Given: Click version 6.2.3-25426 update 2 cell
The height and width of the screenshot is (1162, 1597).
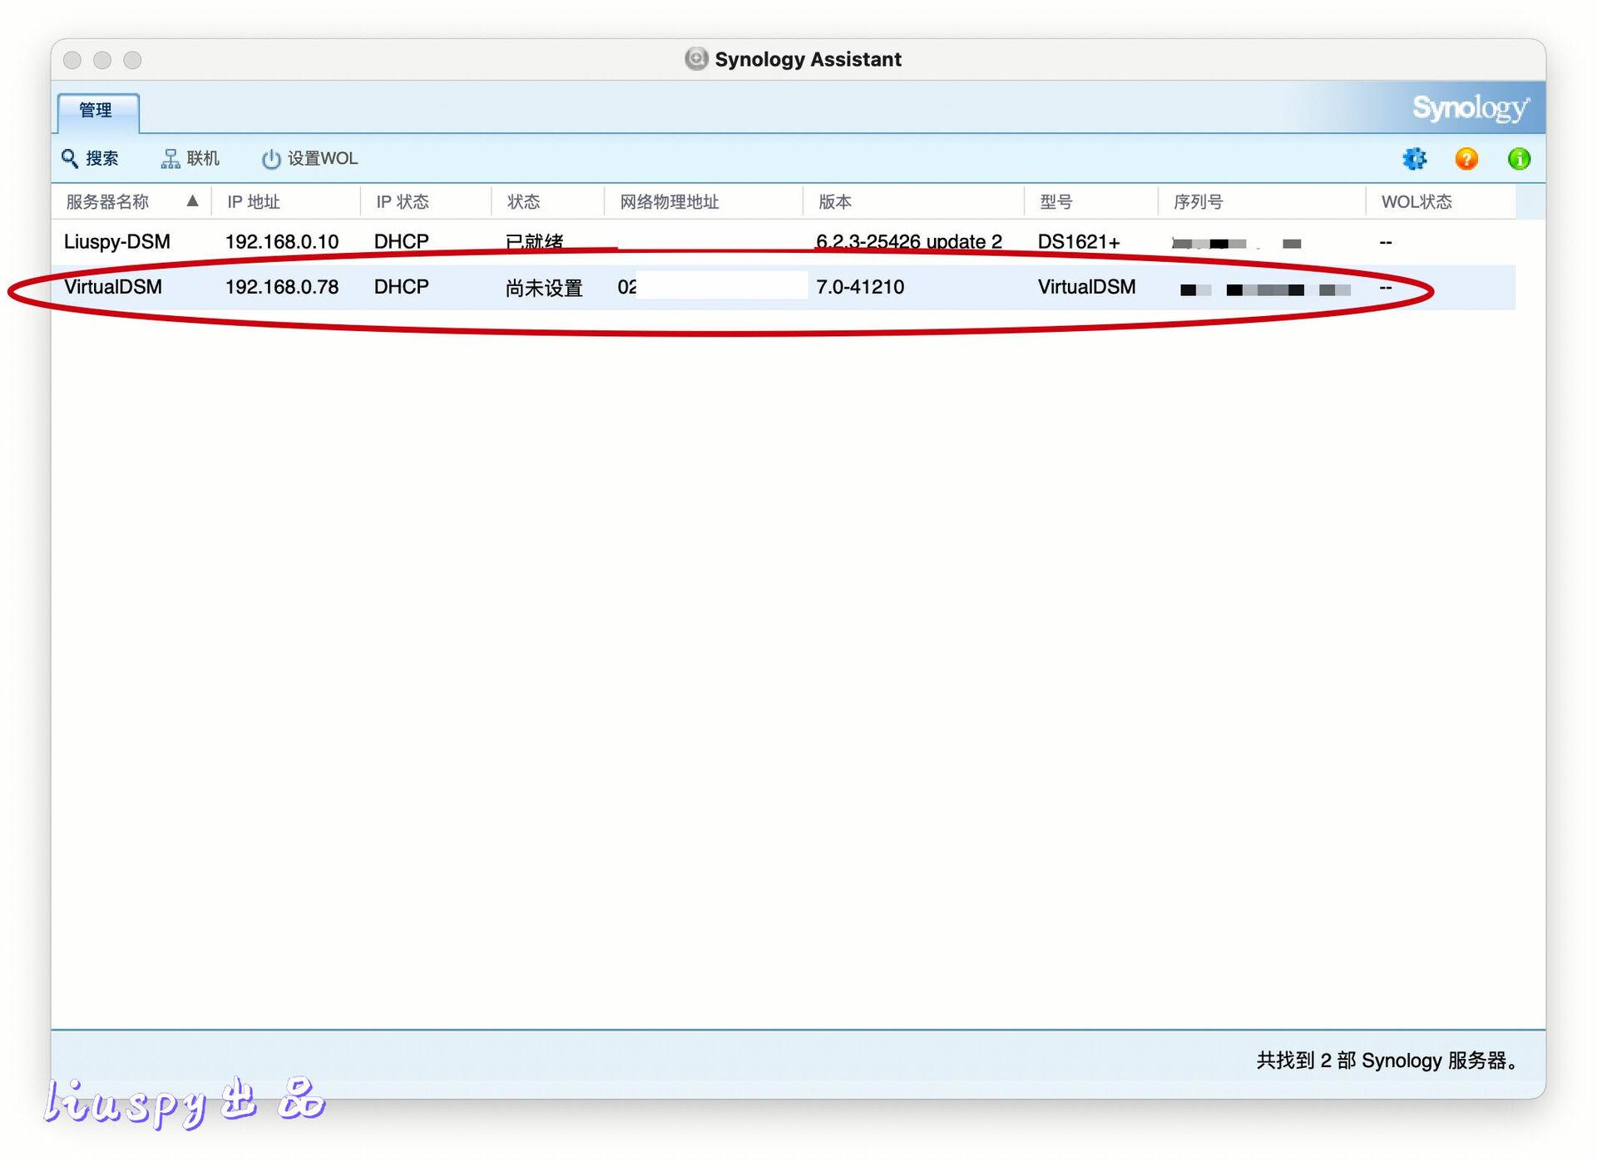Looking at the screenshot, I should click(909, 242).
